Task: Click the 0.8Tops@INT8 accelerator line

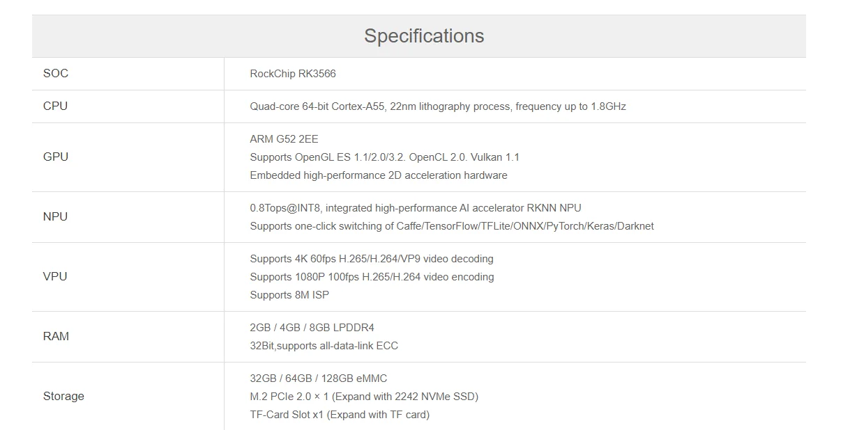Action: [x=416, y=208]
